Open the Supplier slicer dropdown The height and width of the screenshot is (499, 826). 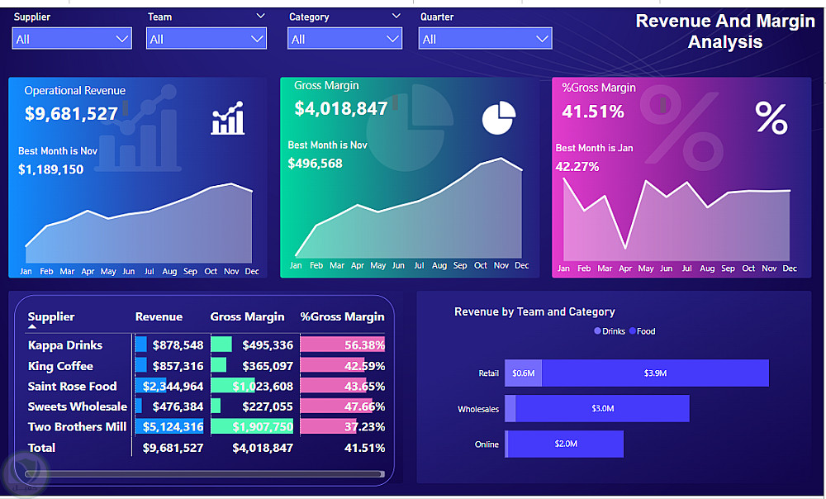[x=72, y=39]
